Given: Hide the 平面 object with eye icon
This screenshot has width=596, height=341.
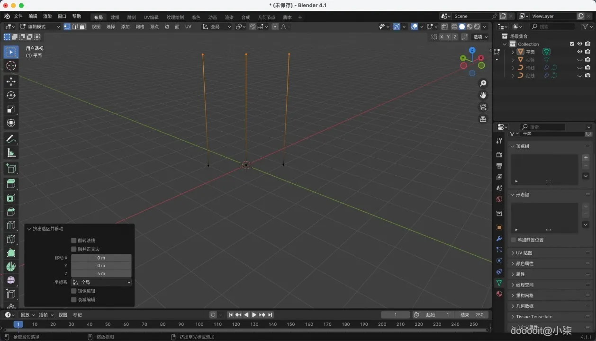Looking at the screenshot, I should pyautogui.click(x=579, y=52).
